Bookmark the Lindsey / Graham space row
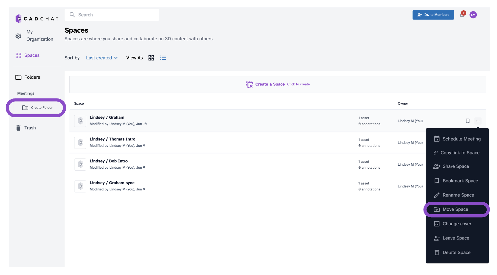 point(468,121)
